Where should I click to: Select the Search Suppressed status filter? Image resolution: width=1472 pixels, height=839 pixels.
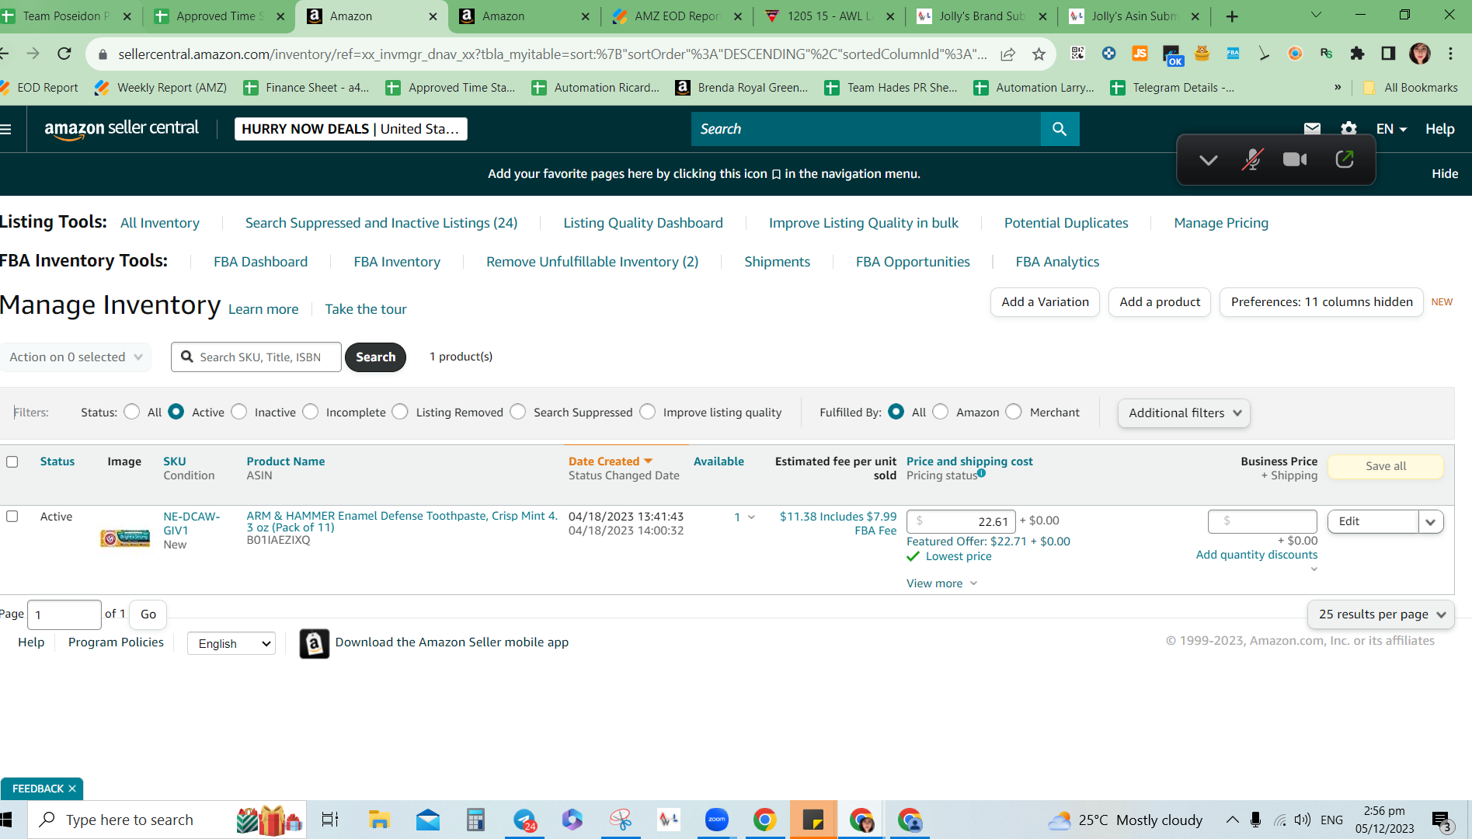pos(518,412)
